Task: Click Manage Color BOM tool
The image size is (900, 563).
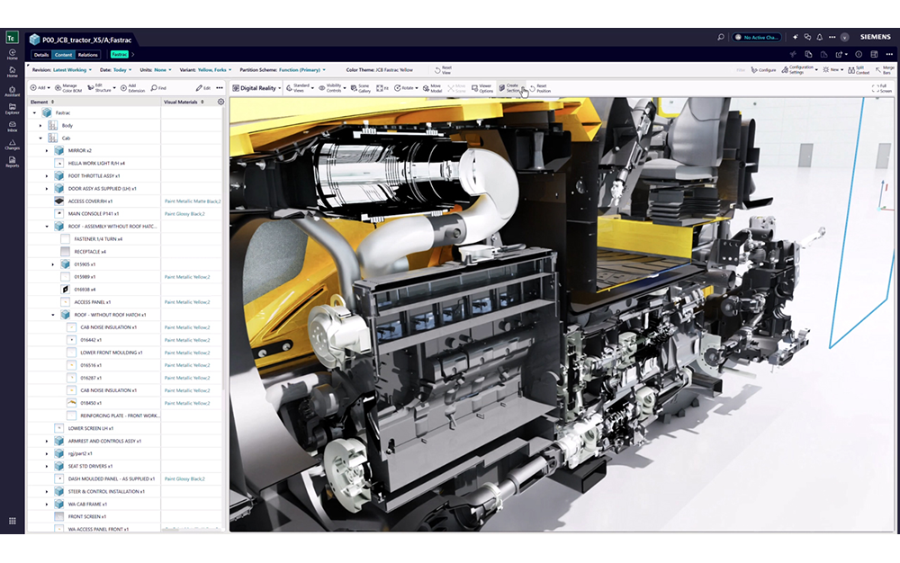Action: [67, 88]
